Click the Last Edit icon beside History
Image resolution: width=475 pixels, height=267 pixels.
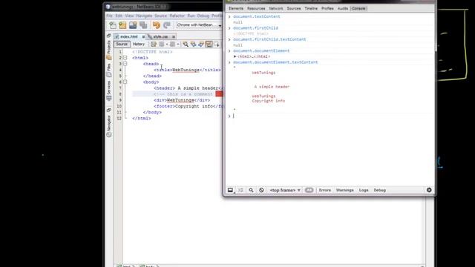pos(154,44)
